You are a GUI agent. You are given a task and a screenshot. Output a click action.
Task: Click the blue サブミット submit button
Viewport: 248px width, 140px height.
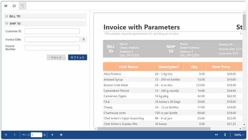[x=77, y=57]
